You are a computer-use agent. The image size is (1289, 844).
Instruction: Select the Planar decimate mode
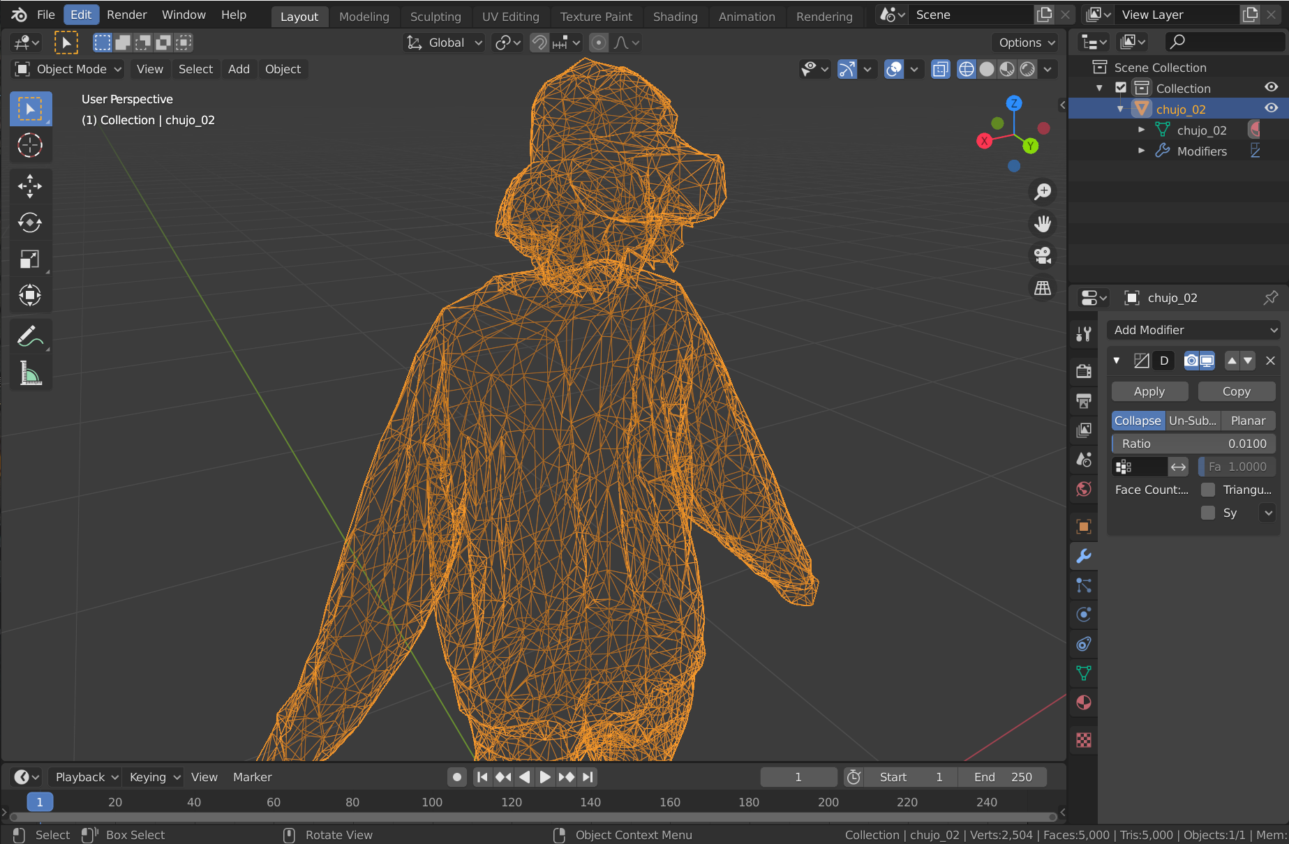coord(1248,421)
